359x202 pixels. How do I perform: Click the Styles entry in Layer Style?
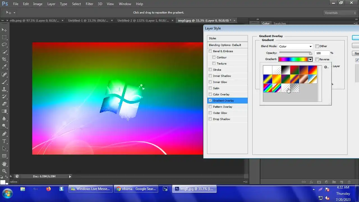(227, 38)
